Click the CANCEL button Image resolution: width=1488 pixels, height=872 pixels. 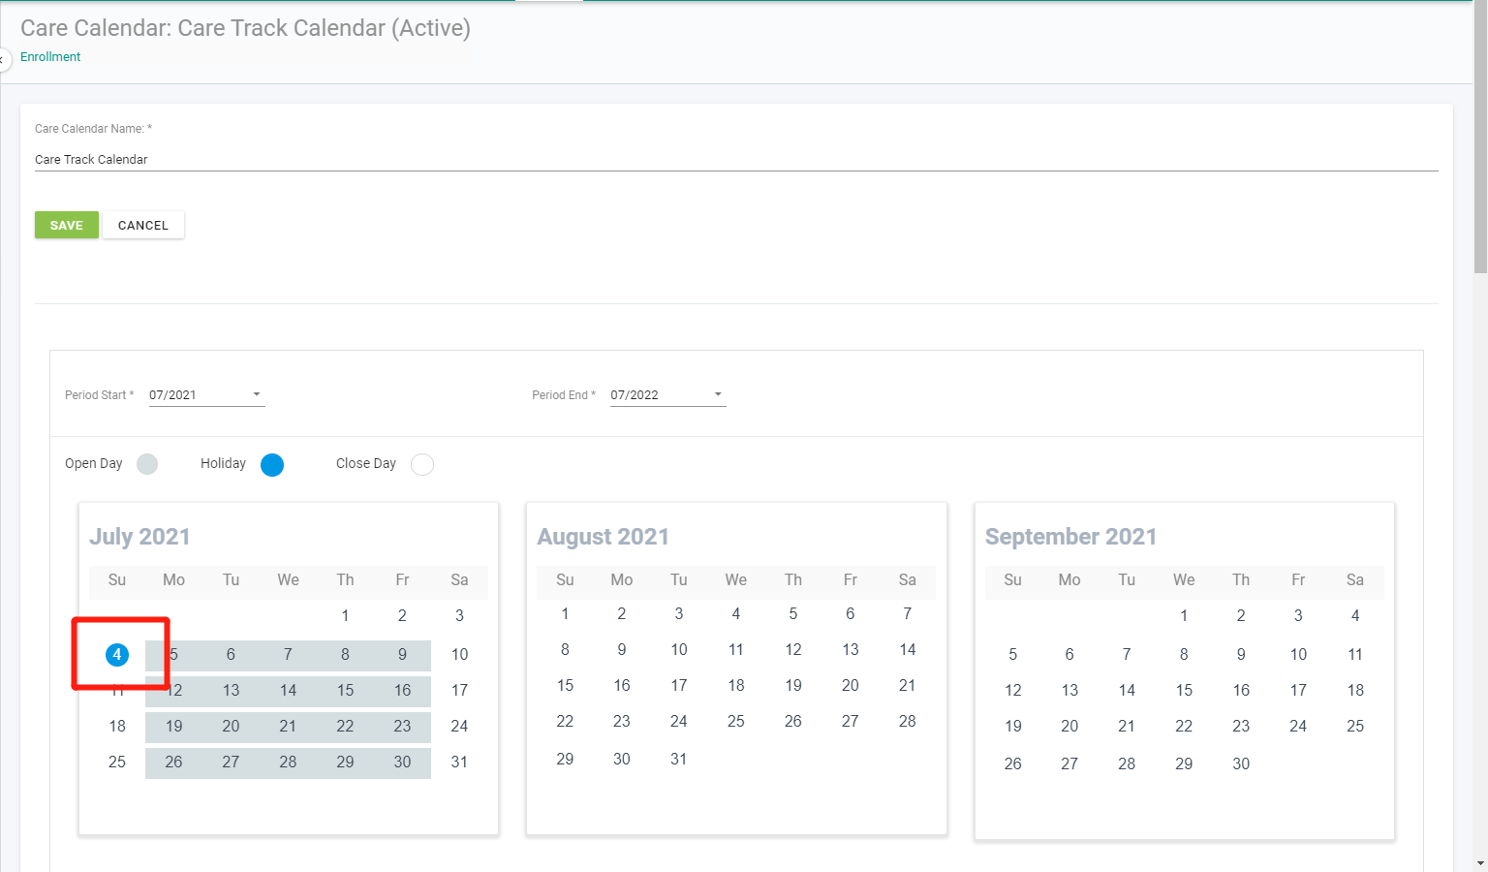point(143,225)
